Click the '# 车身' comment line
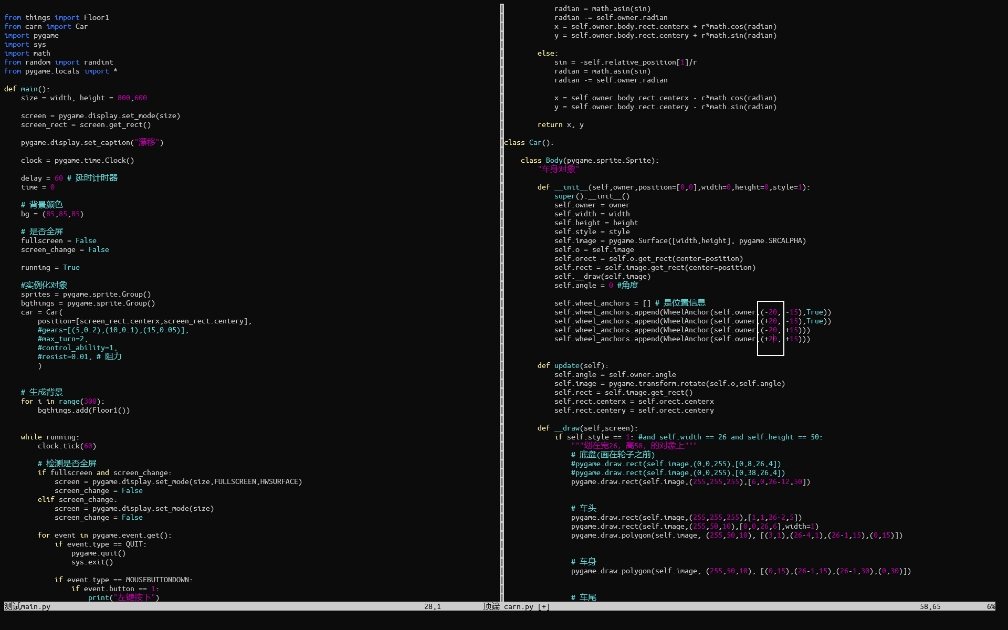 (x=584, y=562)
